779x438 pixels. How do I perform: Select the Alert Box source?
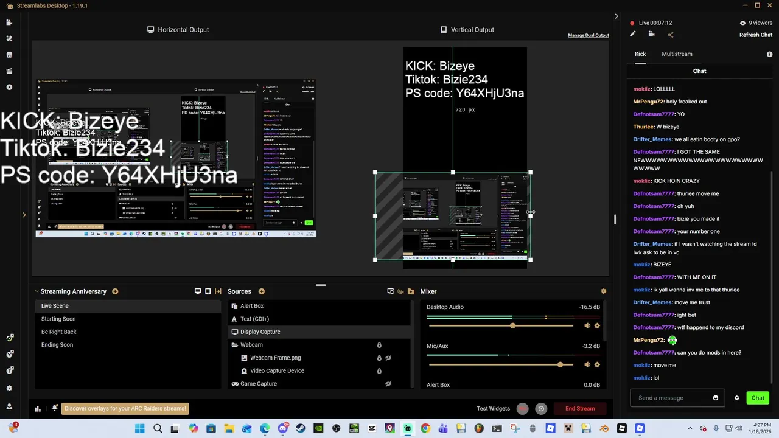pos(320,306)
